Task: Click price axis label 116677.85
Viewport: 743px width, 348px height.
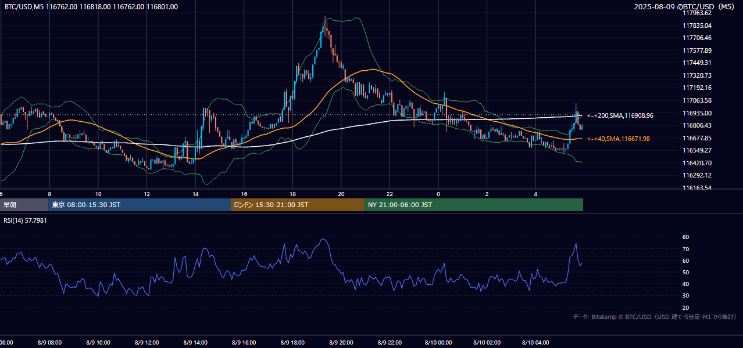Action: (x=697, y=138)
